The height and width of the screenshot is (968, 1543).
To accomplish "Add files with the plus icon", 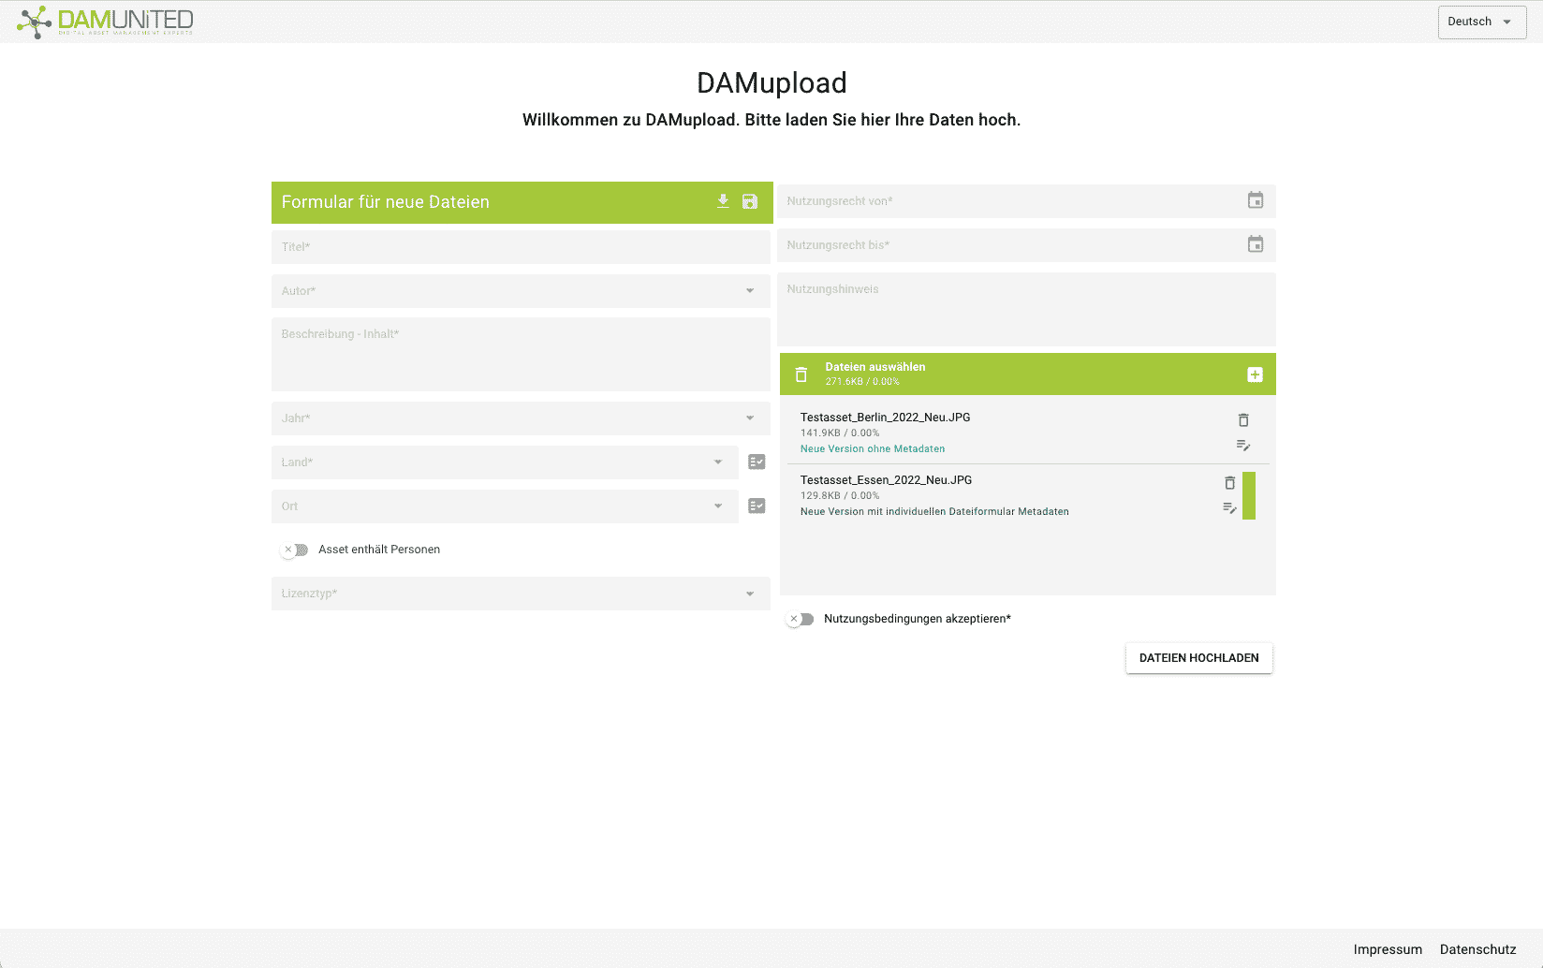I will 1255,374.
